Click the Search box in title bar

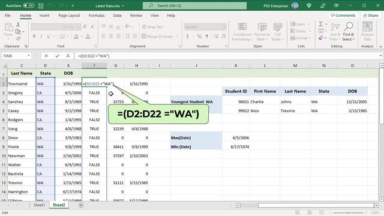tap(194, 5)
